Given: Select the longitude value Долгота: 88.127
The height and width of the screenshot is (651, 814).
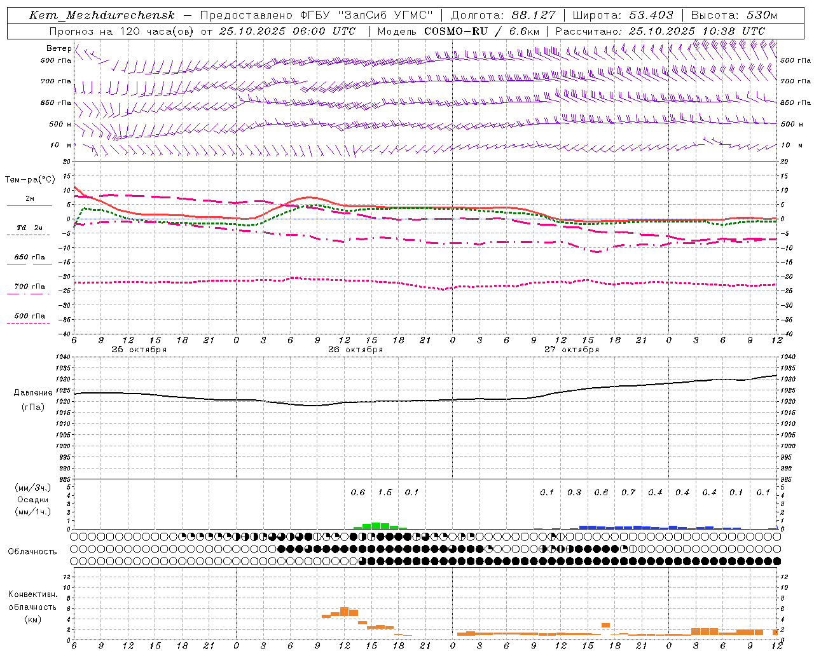Looking at the screenshot, I should point(503,15).
